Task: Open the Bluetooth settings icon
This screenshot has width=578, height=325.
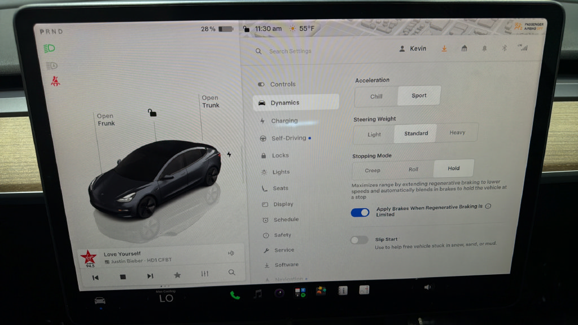Action: 504,48
